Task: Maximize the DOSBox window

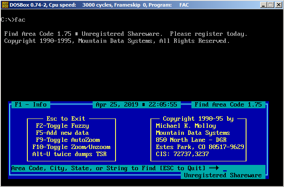Action: coord(270,5)
